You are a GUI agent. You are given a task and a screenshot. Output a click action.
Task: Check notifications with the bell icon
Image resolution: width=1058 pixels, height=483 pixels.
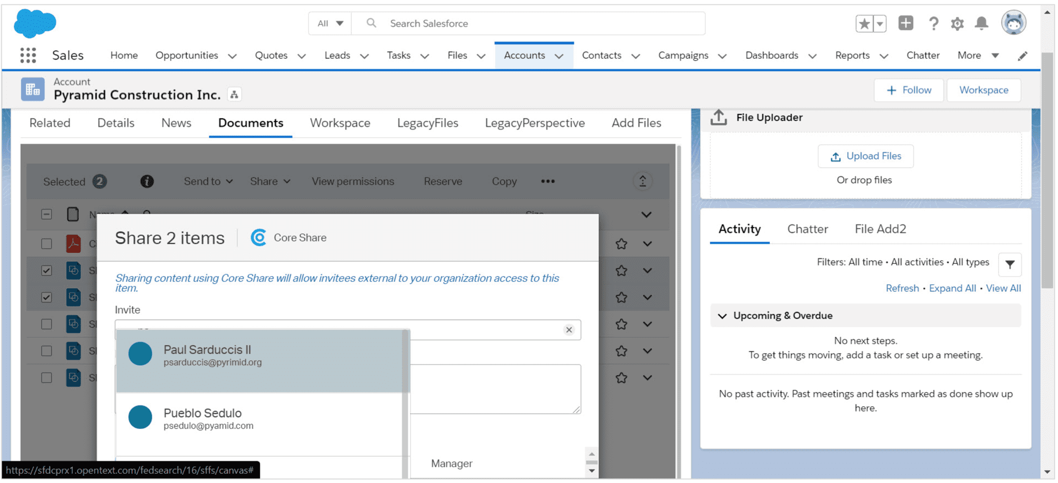[982, 23]
